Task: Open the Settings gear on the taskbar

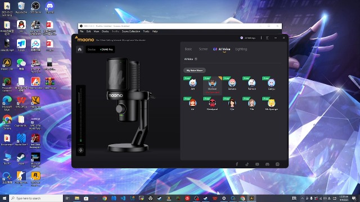Action: 224,198
